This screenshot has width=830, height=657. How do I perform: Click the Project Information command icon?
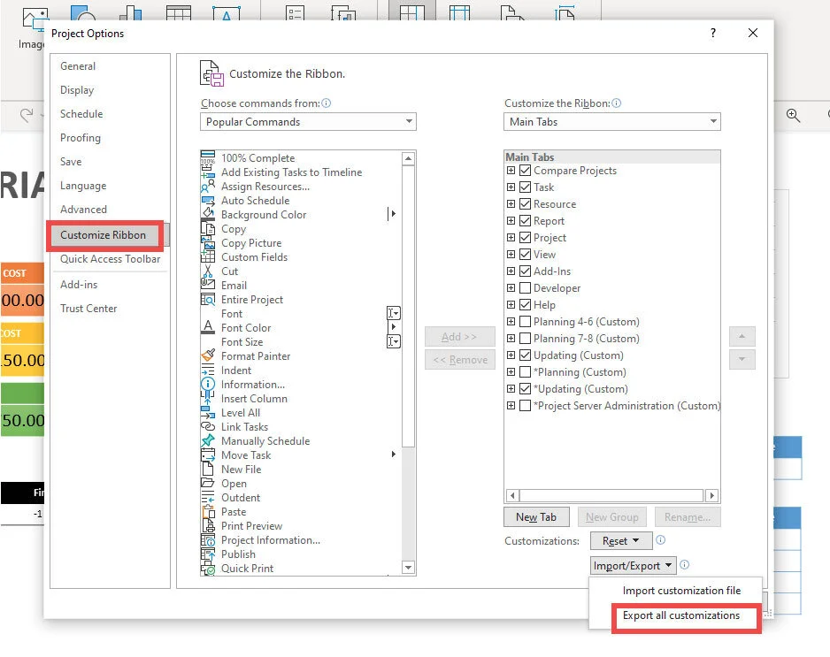tap(207, 540)
